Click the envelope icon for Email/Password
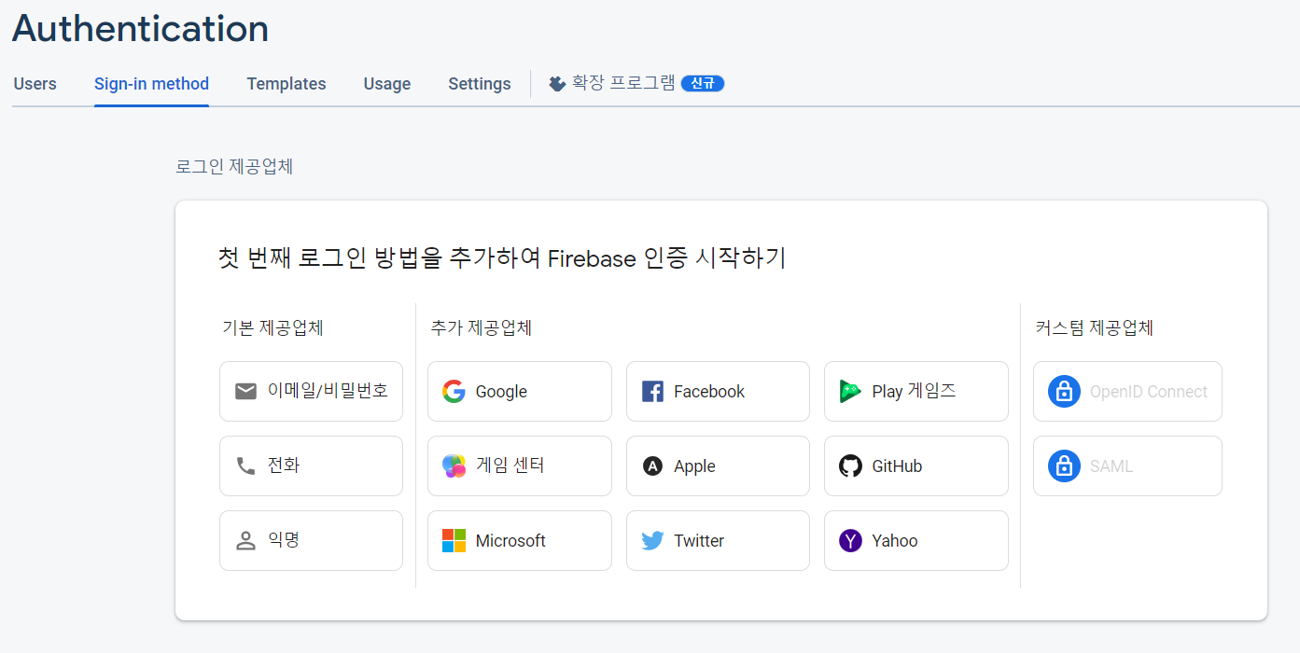This screenshot has width=1300, height=653. [245, 391]
